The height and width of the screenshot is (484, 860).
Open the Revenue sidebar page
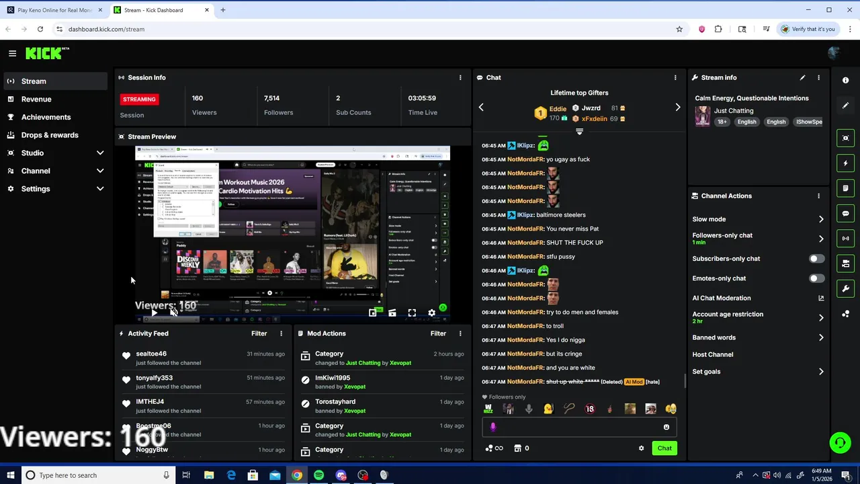(55, 99)
